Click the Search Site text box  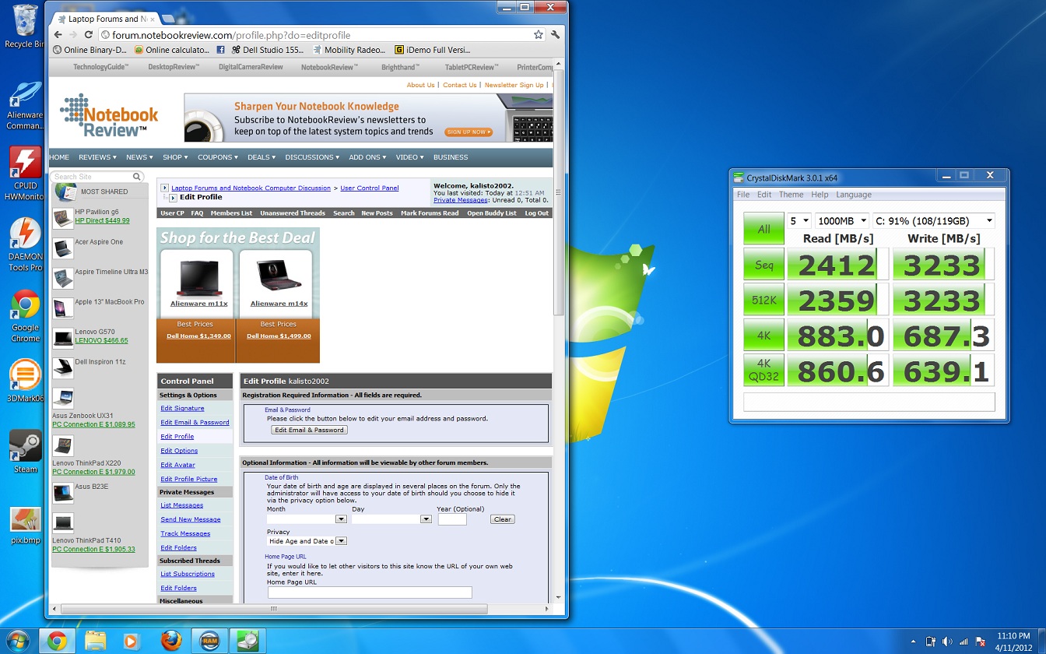click(x=92, y=177)
